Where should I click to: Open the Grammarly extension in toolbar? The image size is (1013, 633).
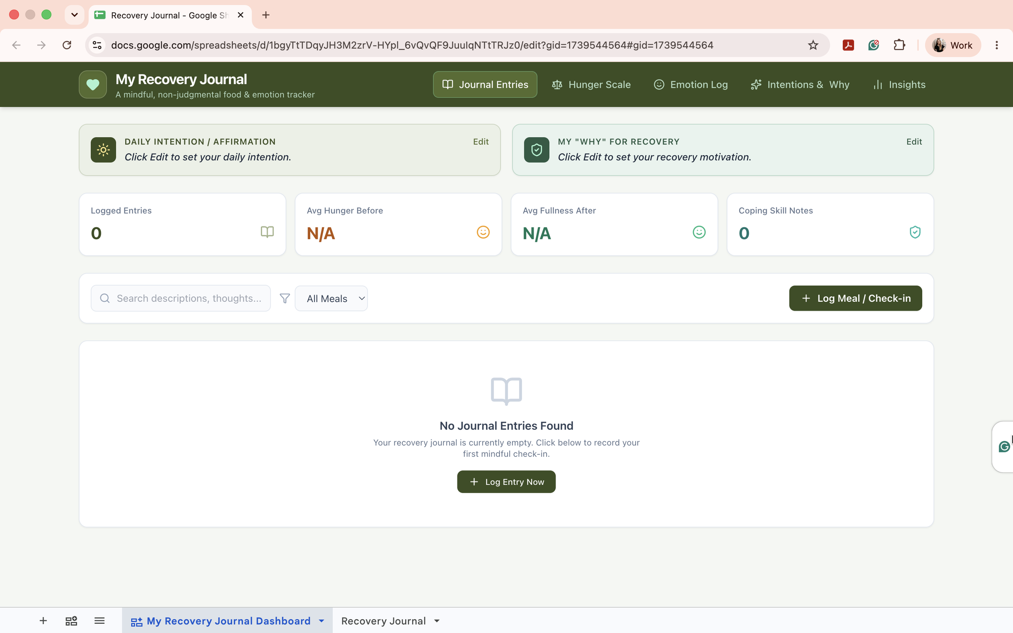coord(874,45)
